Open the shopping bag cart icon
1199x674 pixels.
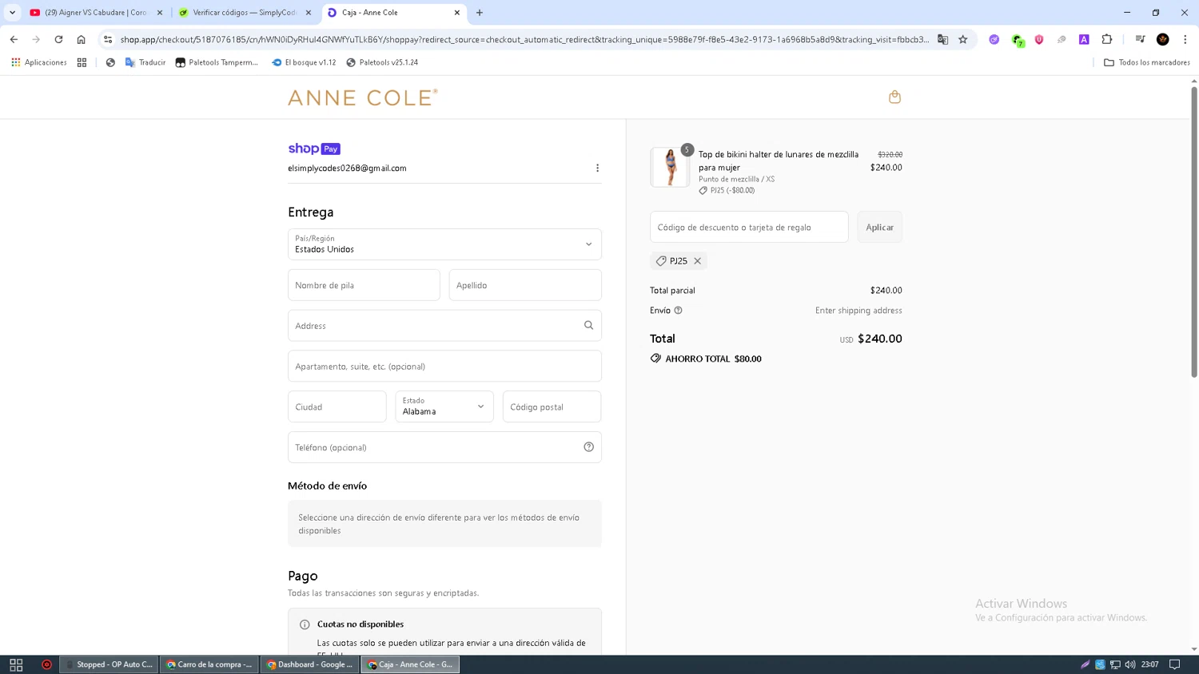tap(894, 97)
